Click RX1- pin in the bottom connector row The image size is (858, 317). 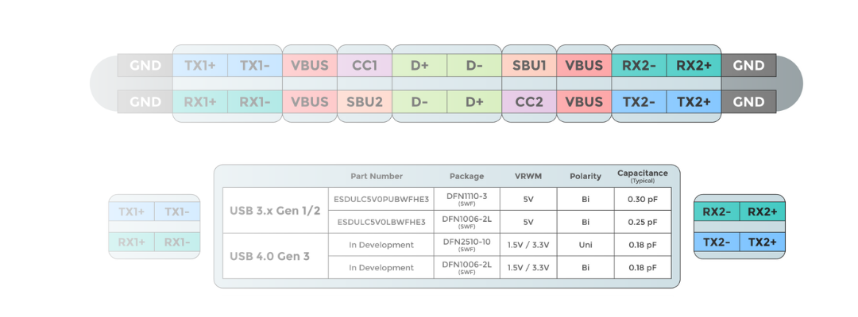point(255,101)
